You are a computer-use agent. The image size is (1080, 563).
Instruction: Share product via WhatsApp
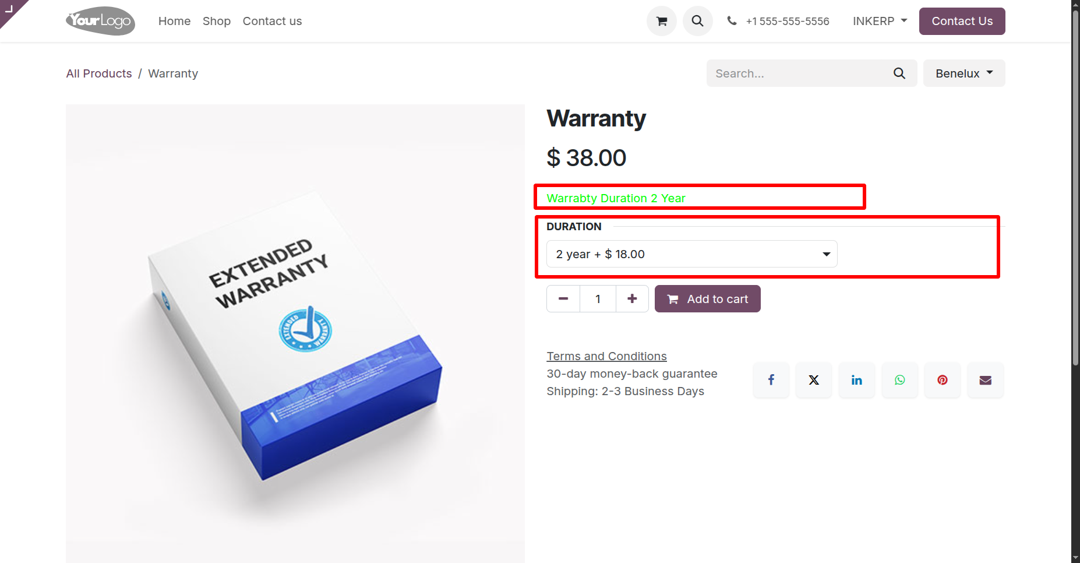pos(899,380)
